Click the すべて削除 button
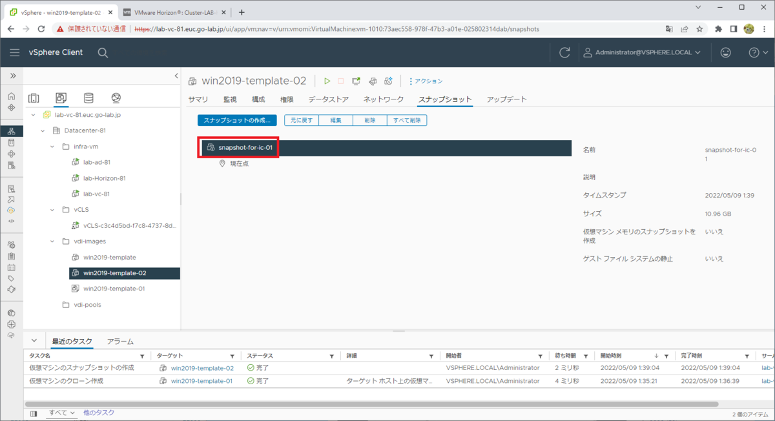 pyautogui.click(x=407, y=120)
